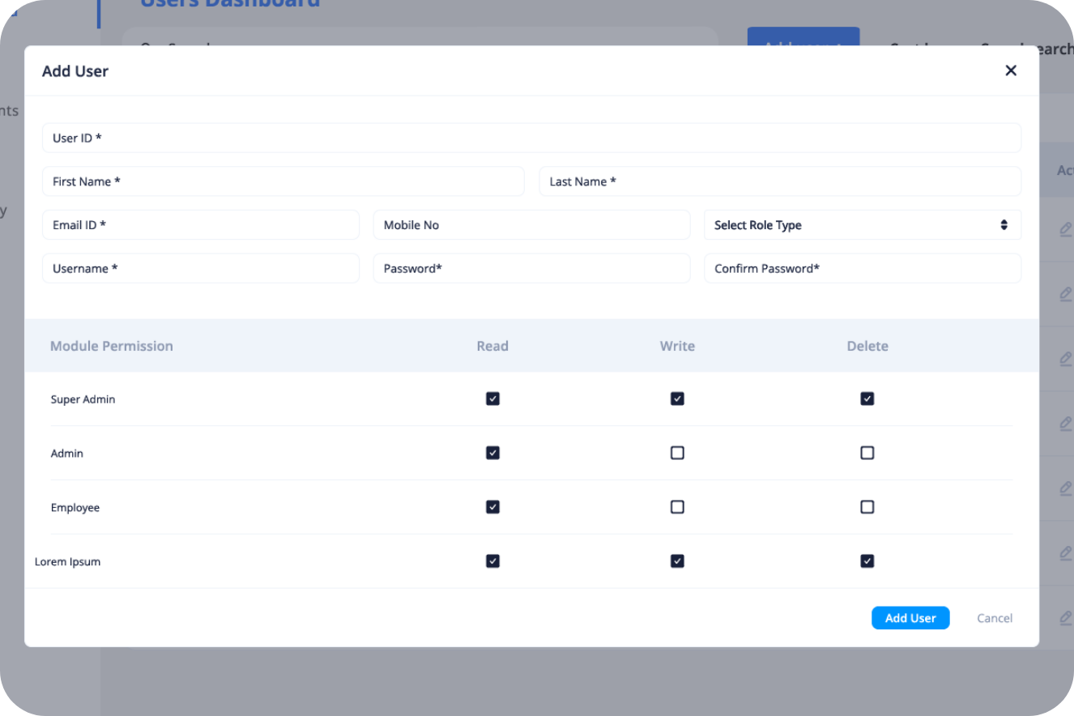Uncheck Admin Read permission checkbox
Viewport: 1074px width, 716px height.
(x=492, y=453)
